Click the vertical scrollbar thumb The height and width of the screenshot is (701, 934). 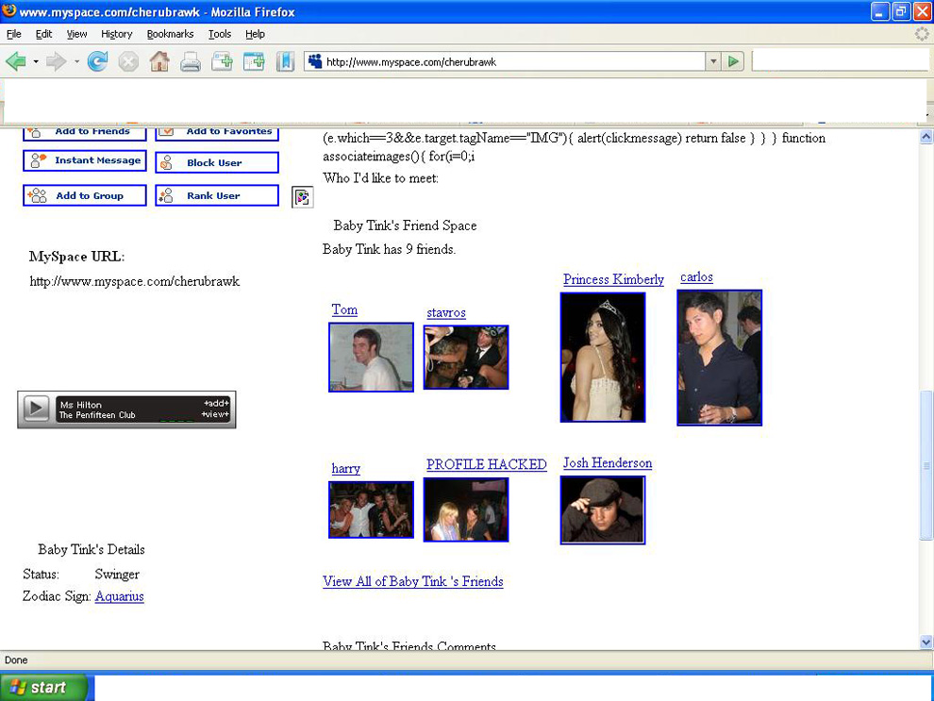click(926, 465)
